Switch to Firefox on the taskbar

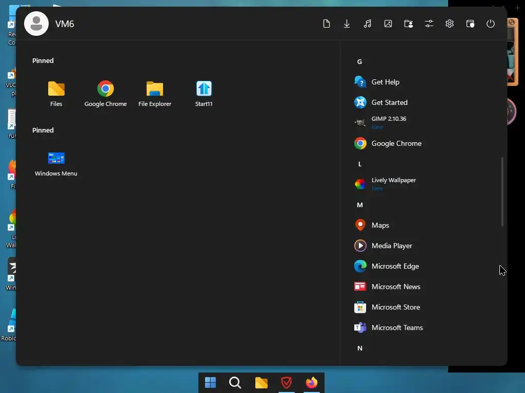312,382
